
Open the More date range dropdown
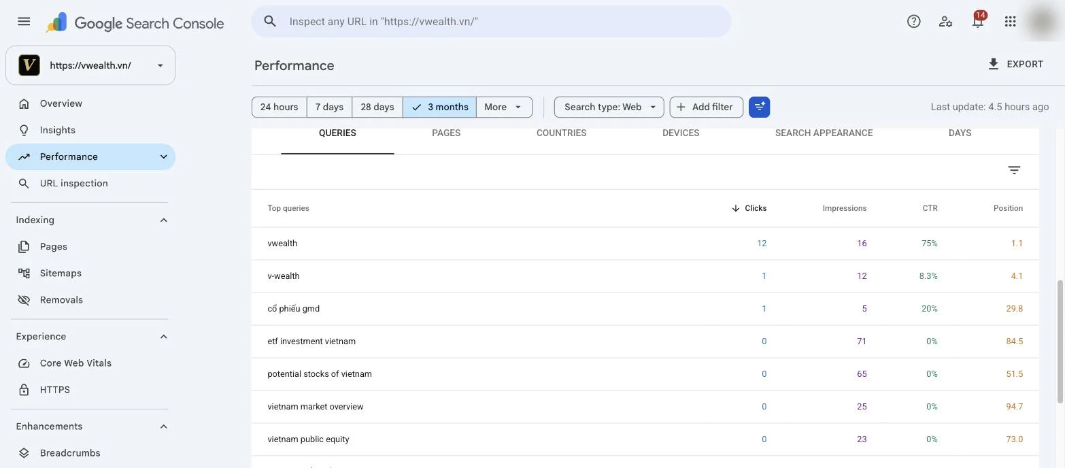coord(504,107)
